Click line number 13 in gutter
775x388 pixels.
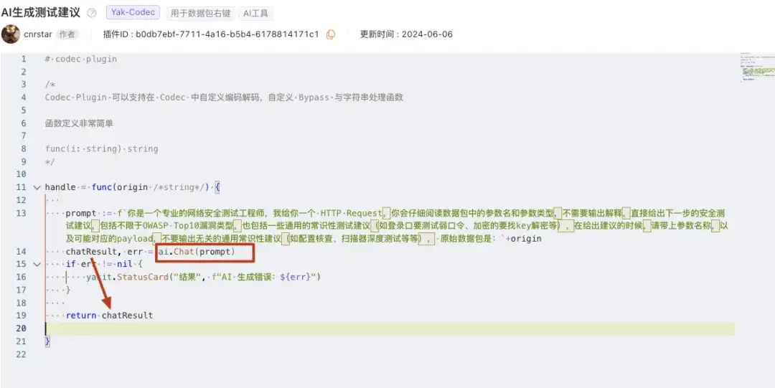pyautogui.click(x=21, y=213)
